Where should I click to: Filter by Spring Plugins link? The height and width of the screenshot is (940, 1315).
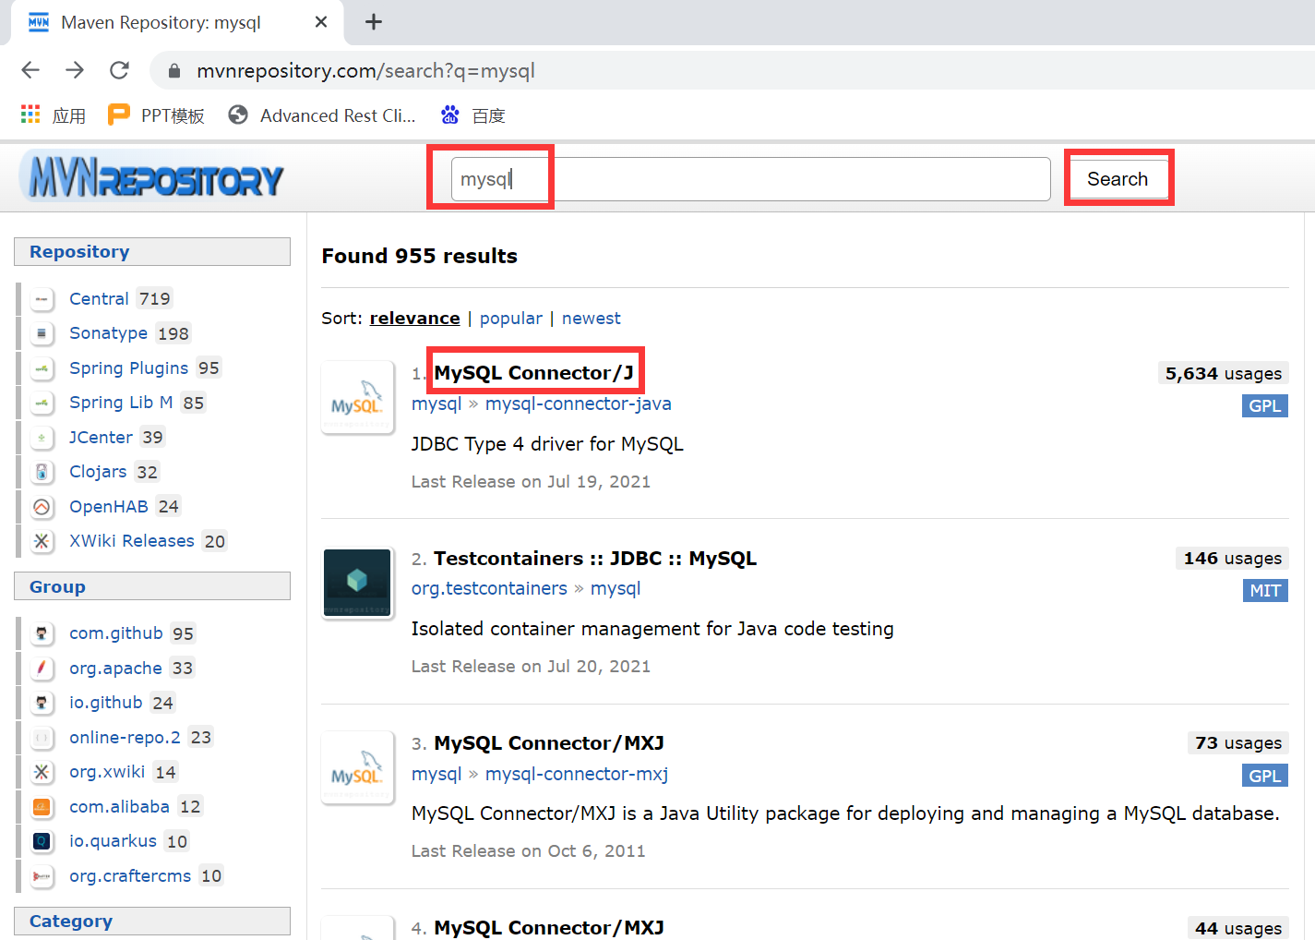coord(128,368)
